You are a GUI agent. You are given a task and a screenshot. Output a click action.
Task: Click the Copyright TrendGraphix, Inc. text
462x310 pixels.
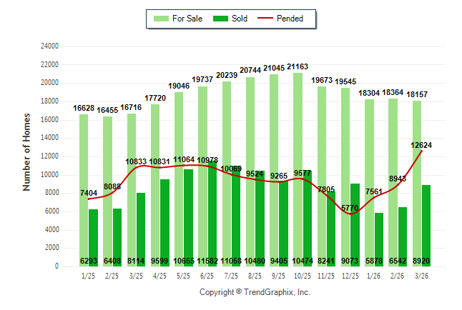255,292
